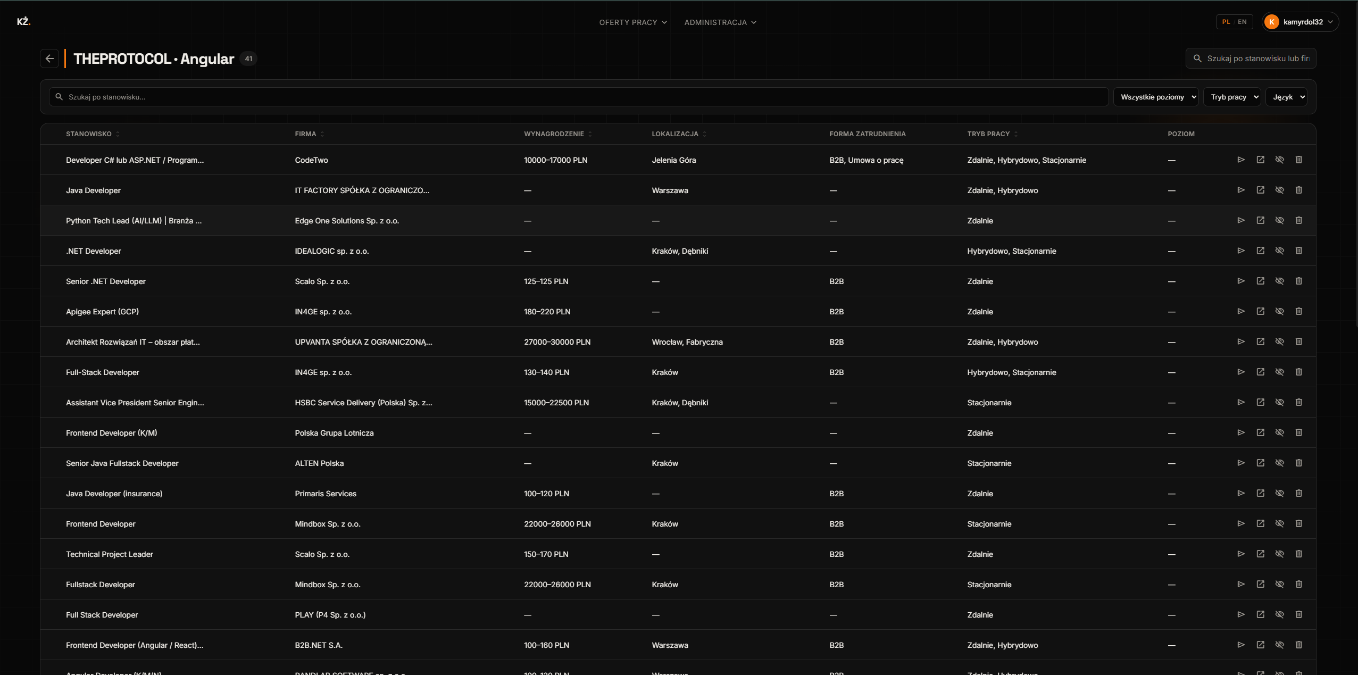
Task: Hide the IDEALOGIC .NET Developer offer
Action: [x=1279, y=251]
